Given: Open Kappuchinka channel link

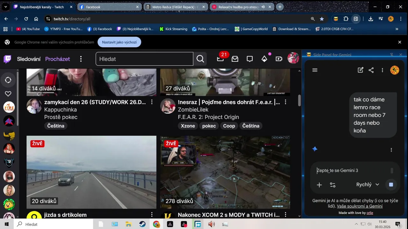Looking at the screenshot, I should click(x=61, y=110).
